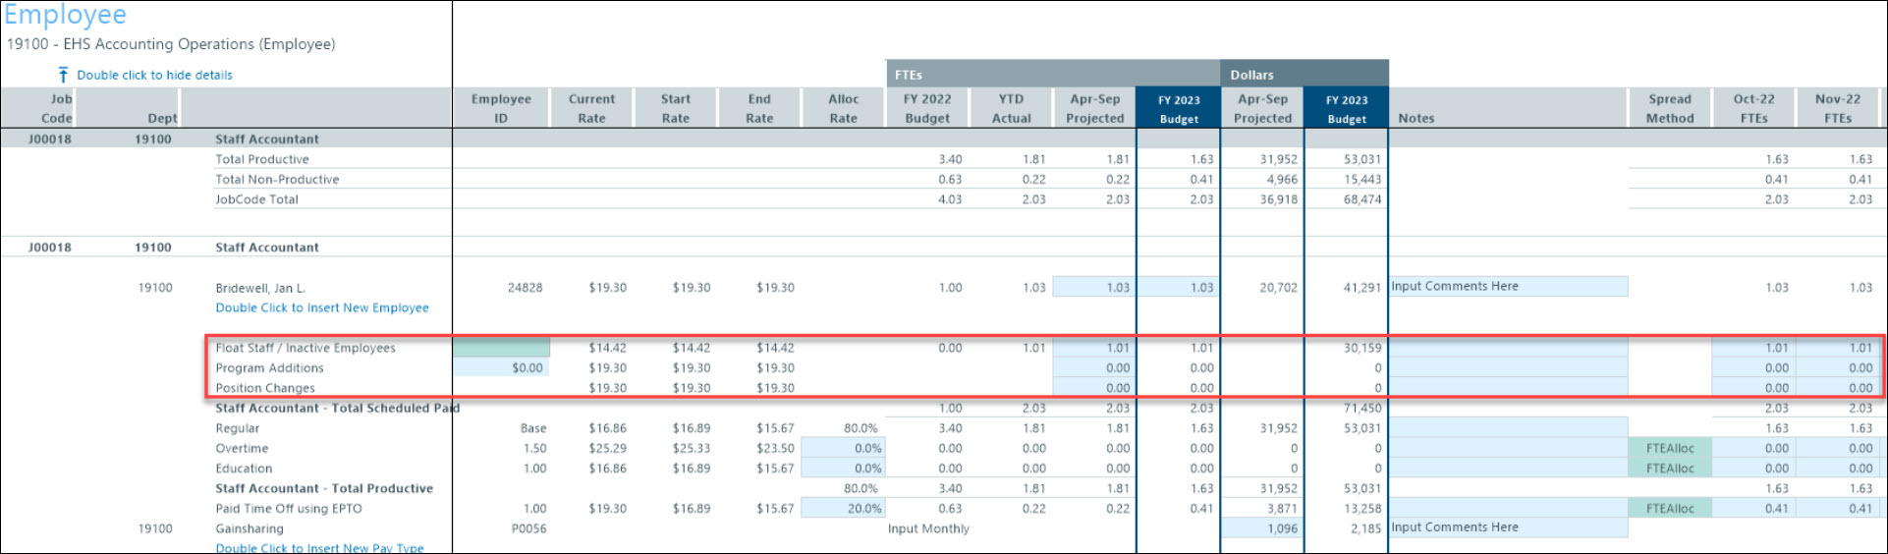Viewport: 1888px width, 554px height.
Task: Click 'Double click to hide details' link
Action: tap(154, 75)
